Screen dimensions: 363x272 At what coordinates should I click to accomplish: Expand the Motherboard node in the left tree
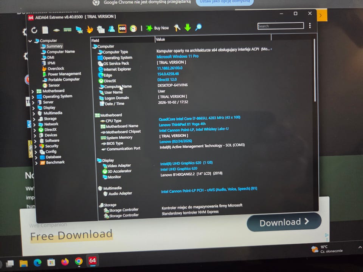[x=33, y=91]
